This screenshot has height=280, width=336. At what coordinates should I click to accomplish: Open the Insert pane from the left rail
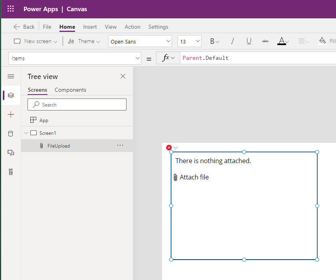(11, 114)
